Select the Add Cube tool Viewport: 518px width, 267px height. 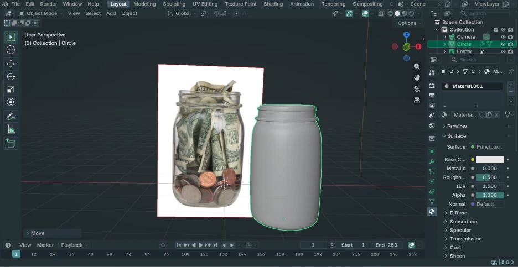(11, 143)
